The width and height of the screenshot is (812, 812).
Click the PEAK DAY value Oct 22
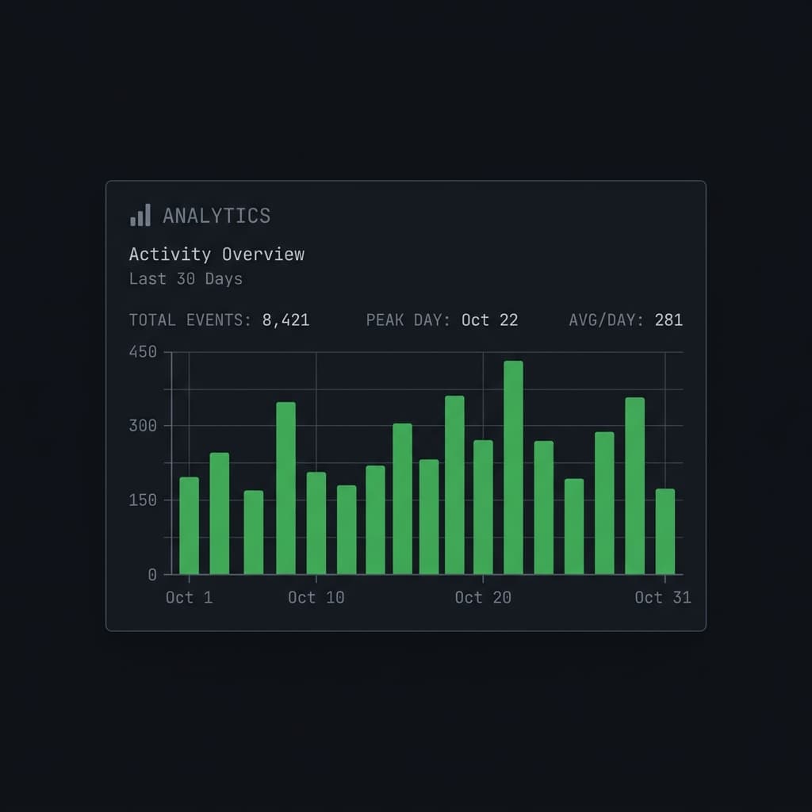coord(489,320)
